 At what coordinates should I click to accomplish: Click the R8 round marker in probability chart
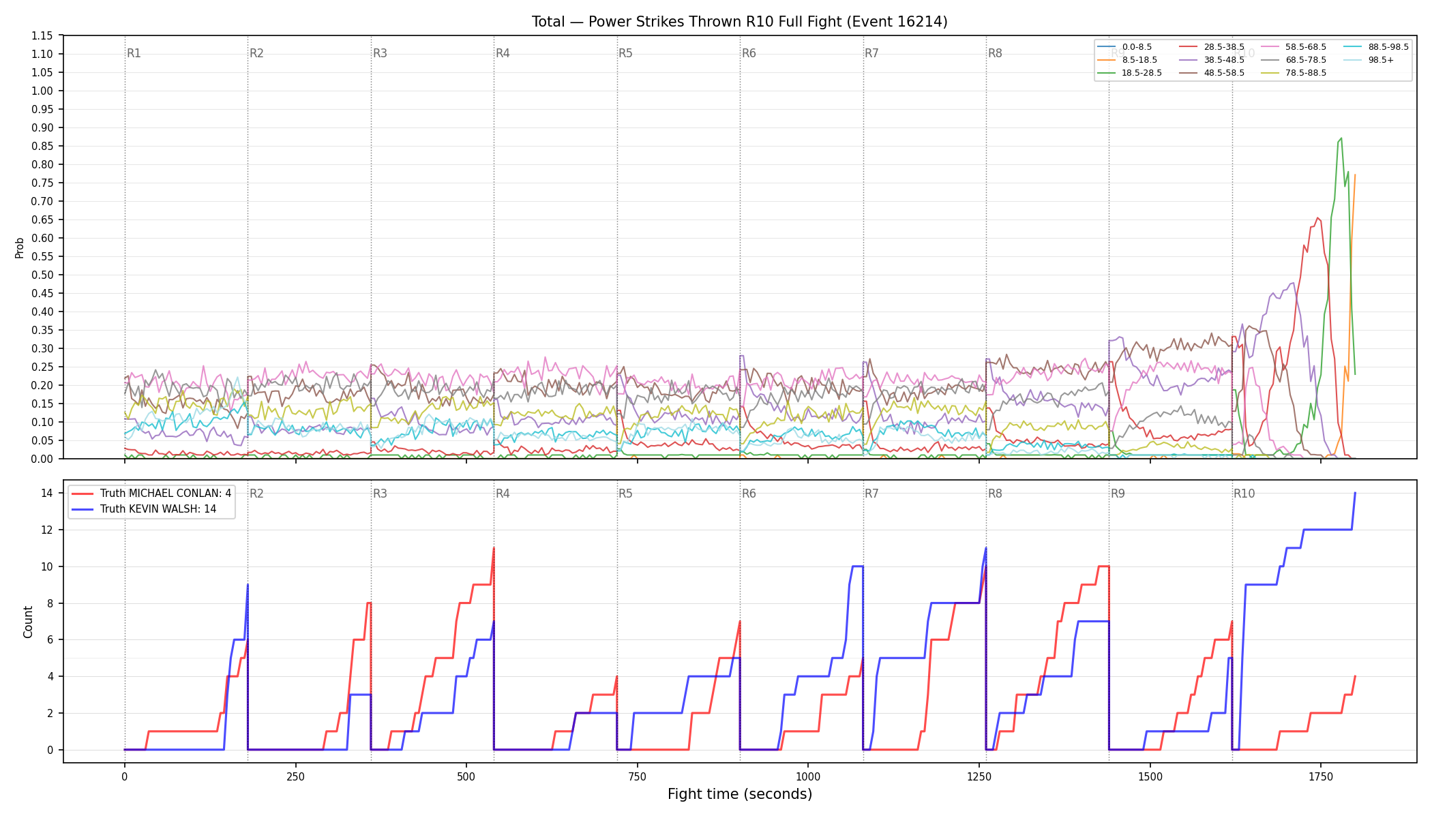pos(995,53)
